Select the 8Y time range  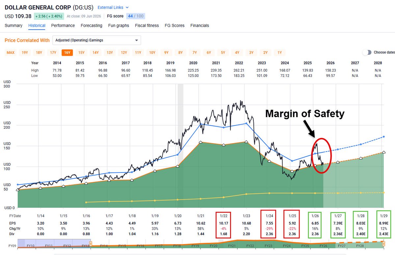pyautogui.click(x=180, y=52)
